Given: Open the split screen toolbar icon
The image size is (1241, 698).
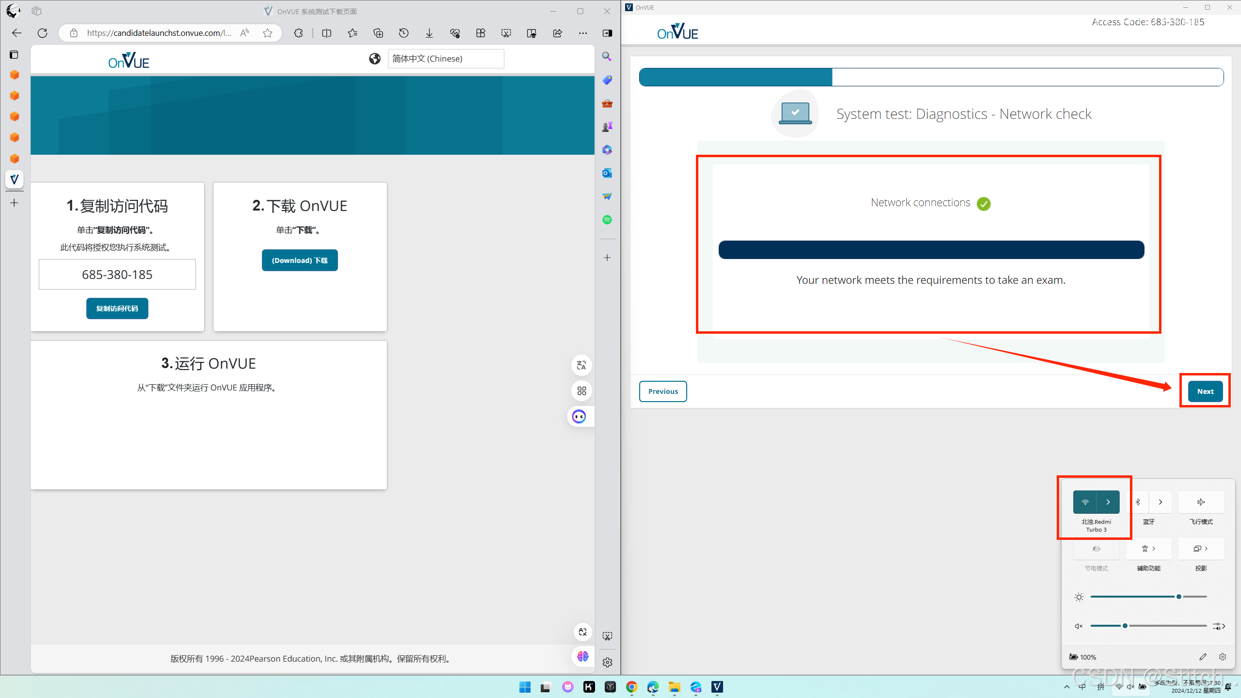Looking at the screenshot, I should tap(327, 33).
